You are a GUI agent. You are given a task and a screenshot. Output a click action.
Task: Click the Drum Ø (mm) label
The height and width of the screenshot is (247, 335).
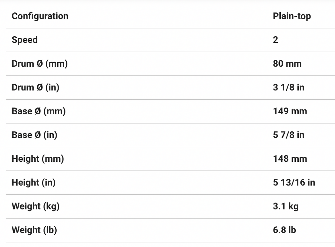40,64
